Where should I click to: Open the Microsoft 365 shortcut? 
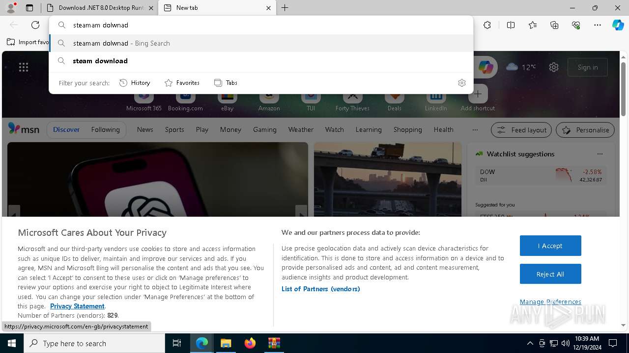(143, 100)
